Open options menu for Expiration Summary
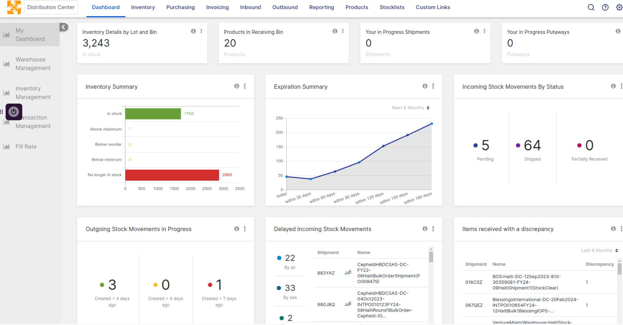This screenshot has height=325, width=623. [433, 86]
